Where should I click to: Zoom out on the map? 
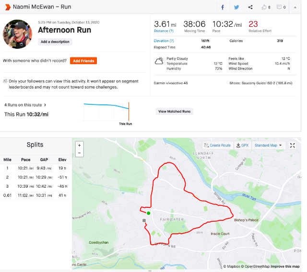coord(79,153)
